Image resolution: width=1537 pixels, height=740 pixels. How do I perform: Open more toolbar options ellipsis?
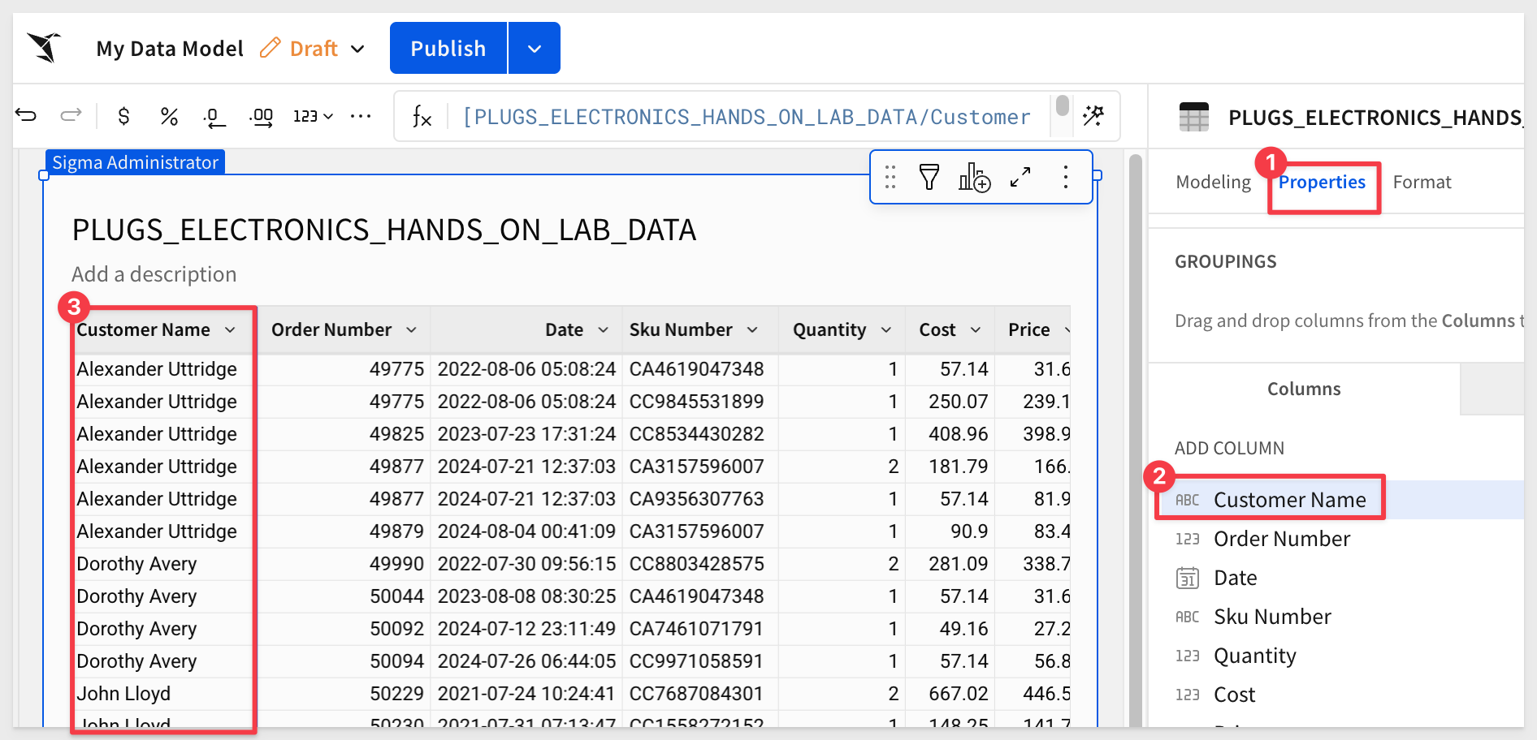(361, 116)
